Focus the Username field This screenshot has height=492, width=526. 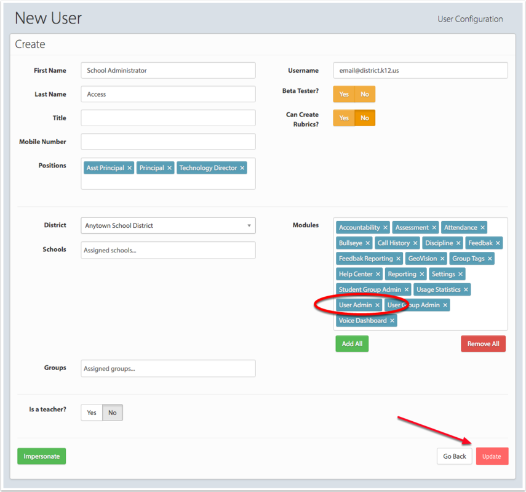click(x=420, y=71)
